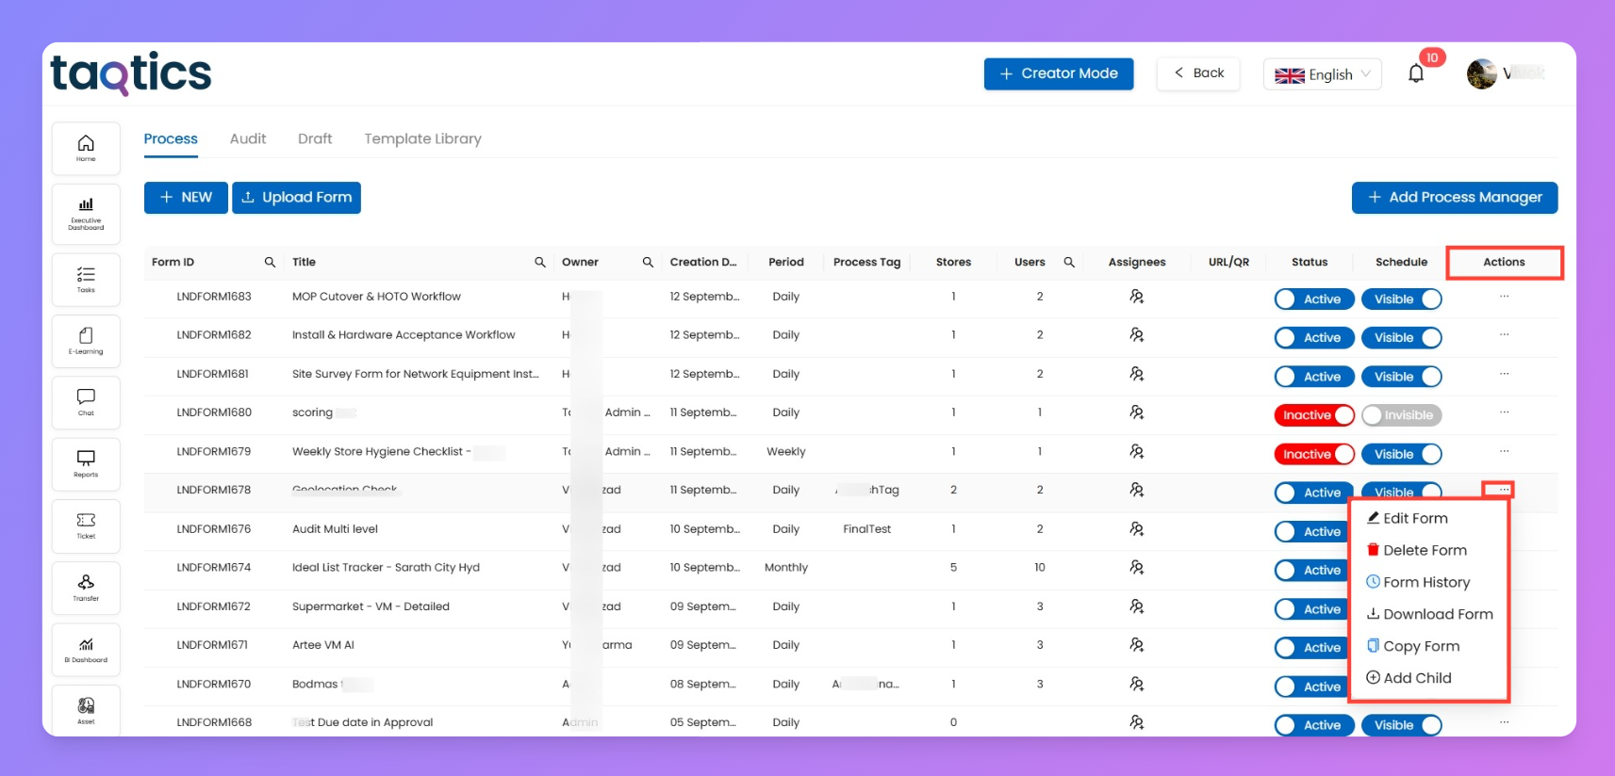The width and height of the screenshot is (1615, 776).
Task: Open the Executive Dashboard sidebar icon
Action: pyautogui.click(x=86, y=213)
